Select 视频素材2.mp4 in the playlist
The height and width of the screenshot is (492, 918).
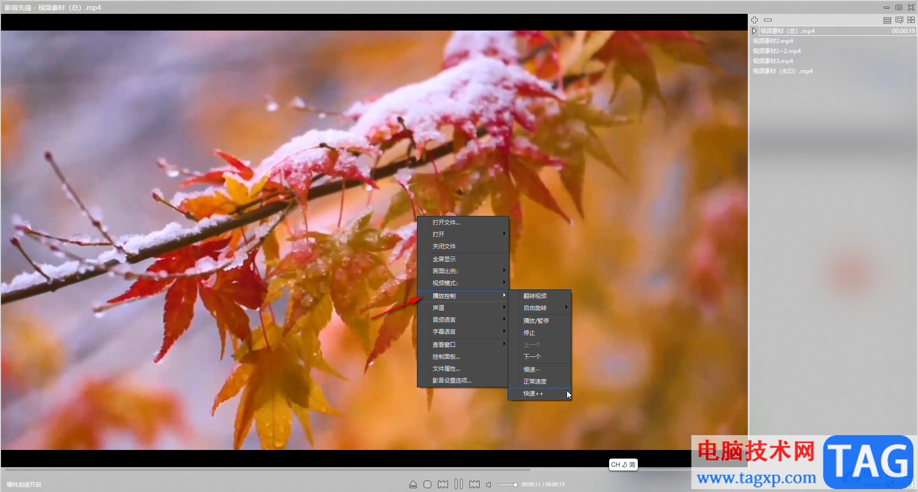tap(833, 41)
